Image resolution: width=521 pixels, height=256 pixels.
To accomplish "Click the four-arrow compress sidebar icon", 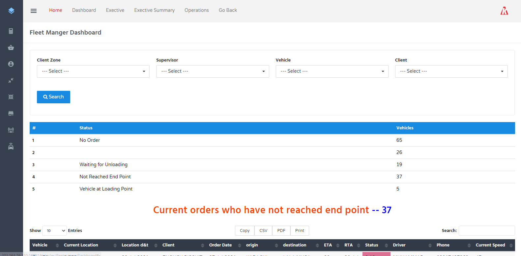I will (x=11, y=97).
